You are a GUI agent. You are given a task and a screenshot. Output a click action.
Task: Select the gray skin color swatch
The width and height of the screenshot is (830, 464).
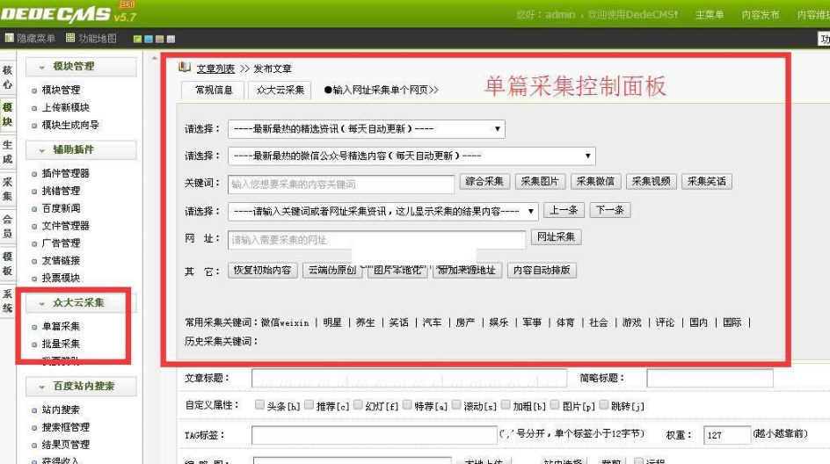tap(171, 40)
